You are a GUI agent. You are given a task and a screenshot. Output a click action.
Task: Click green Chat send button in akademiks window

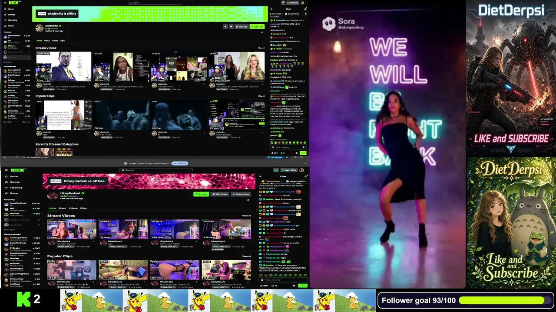point(303,153)
